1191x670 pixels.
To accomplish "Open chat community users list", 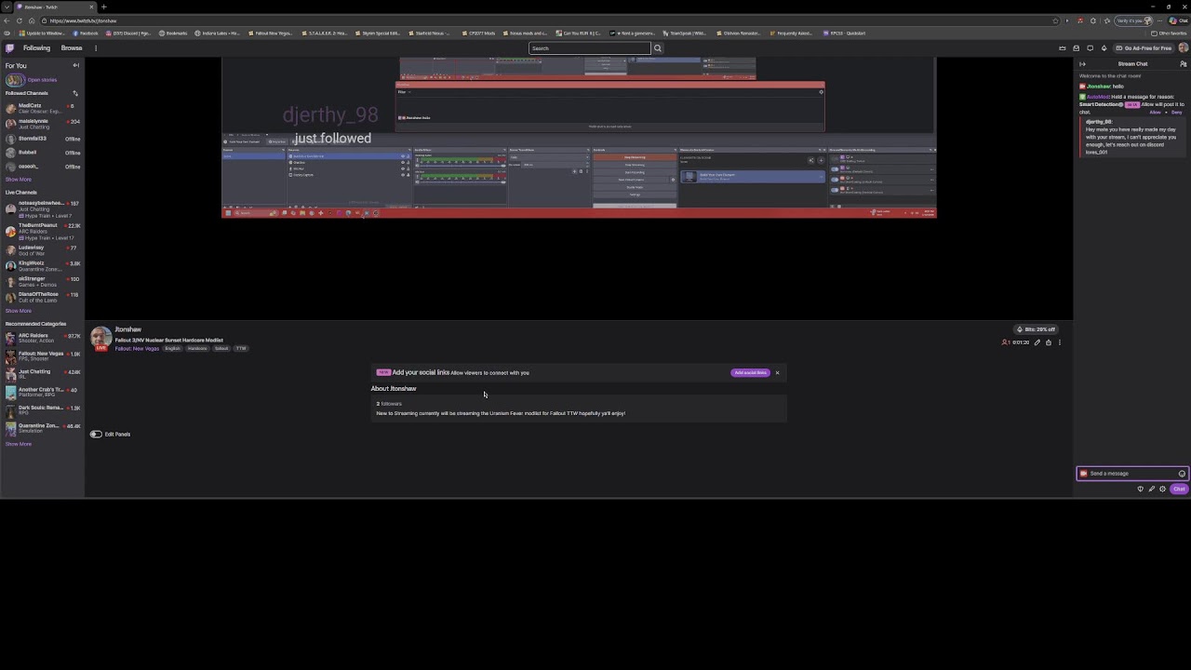I will (1183, 64).
